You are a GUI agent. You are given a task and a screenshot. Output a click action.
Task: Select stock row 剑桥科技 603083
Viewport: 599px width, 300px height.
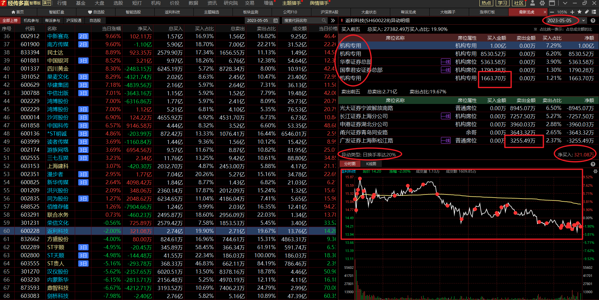169,296
